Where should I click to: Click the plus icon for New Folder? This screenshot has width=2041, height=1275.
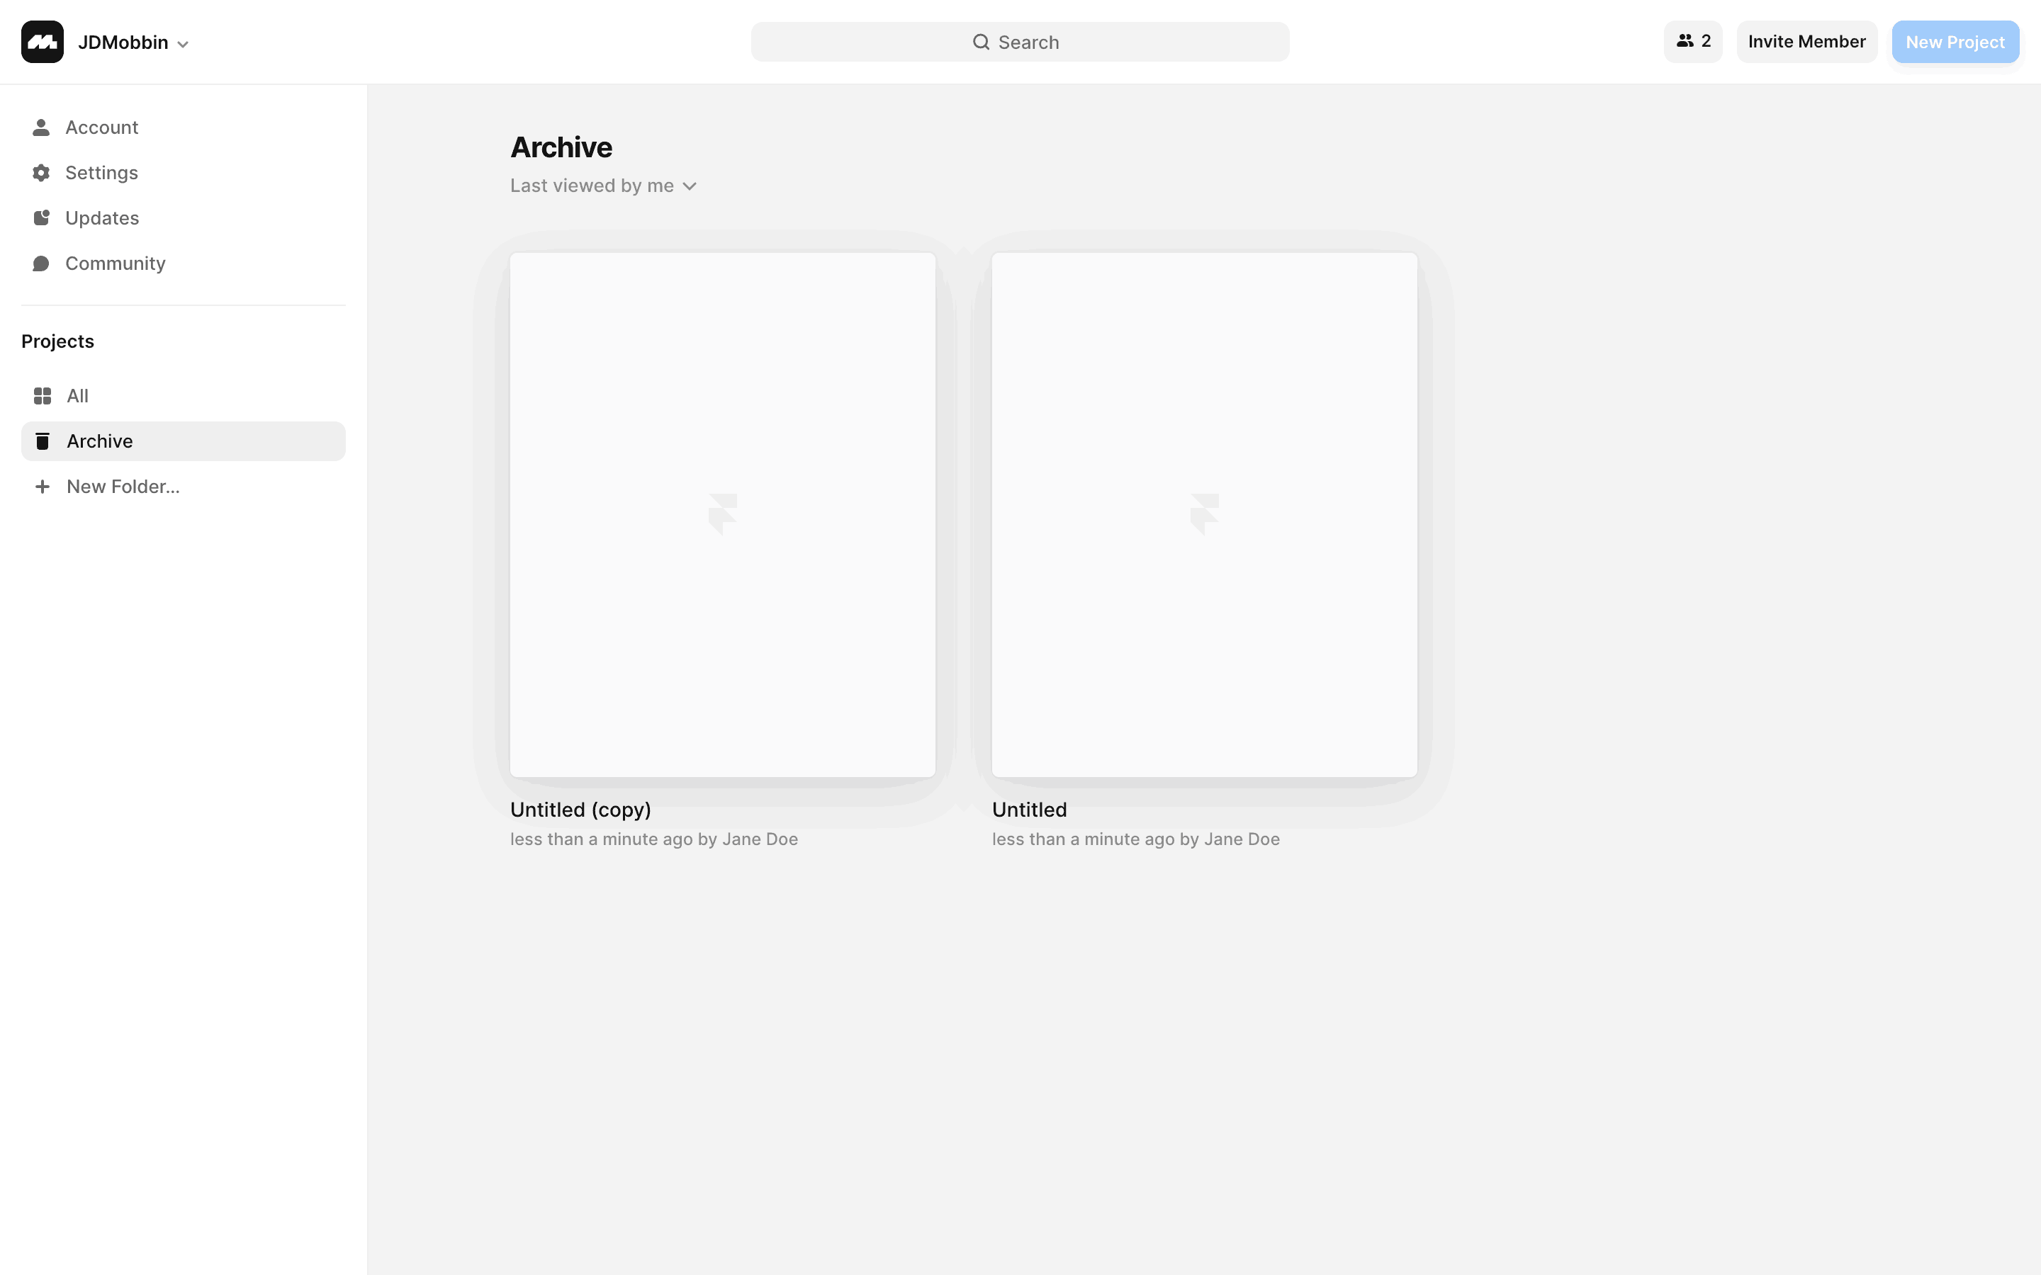click(x=43, y=487)
